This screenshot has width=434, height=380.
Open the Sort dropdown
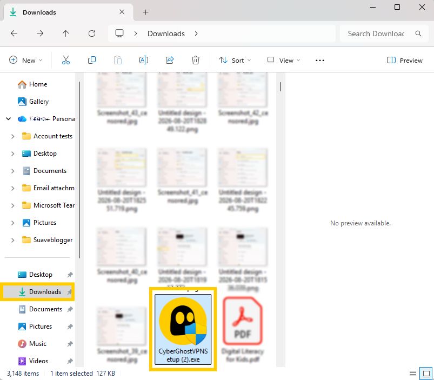coord(235,61)
